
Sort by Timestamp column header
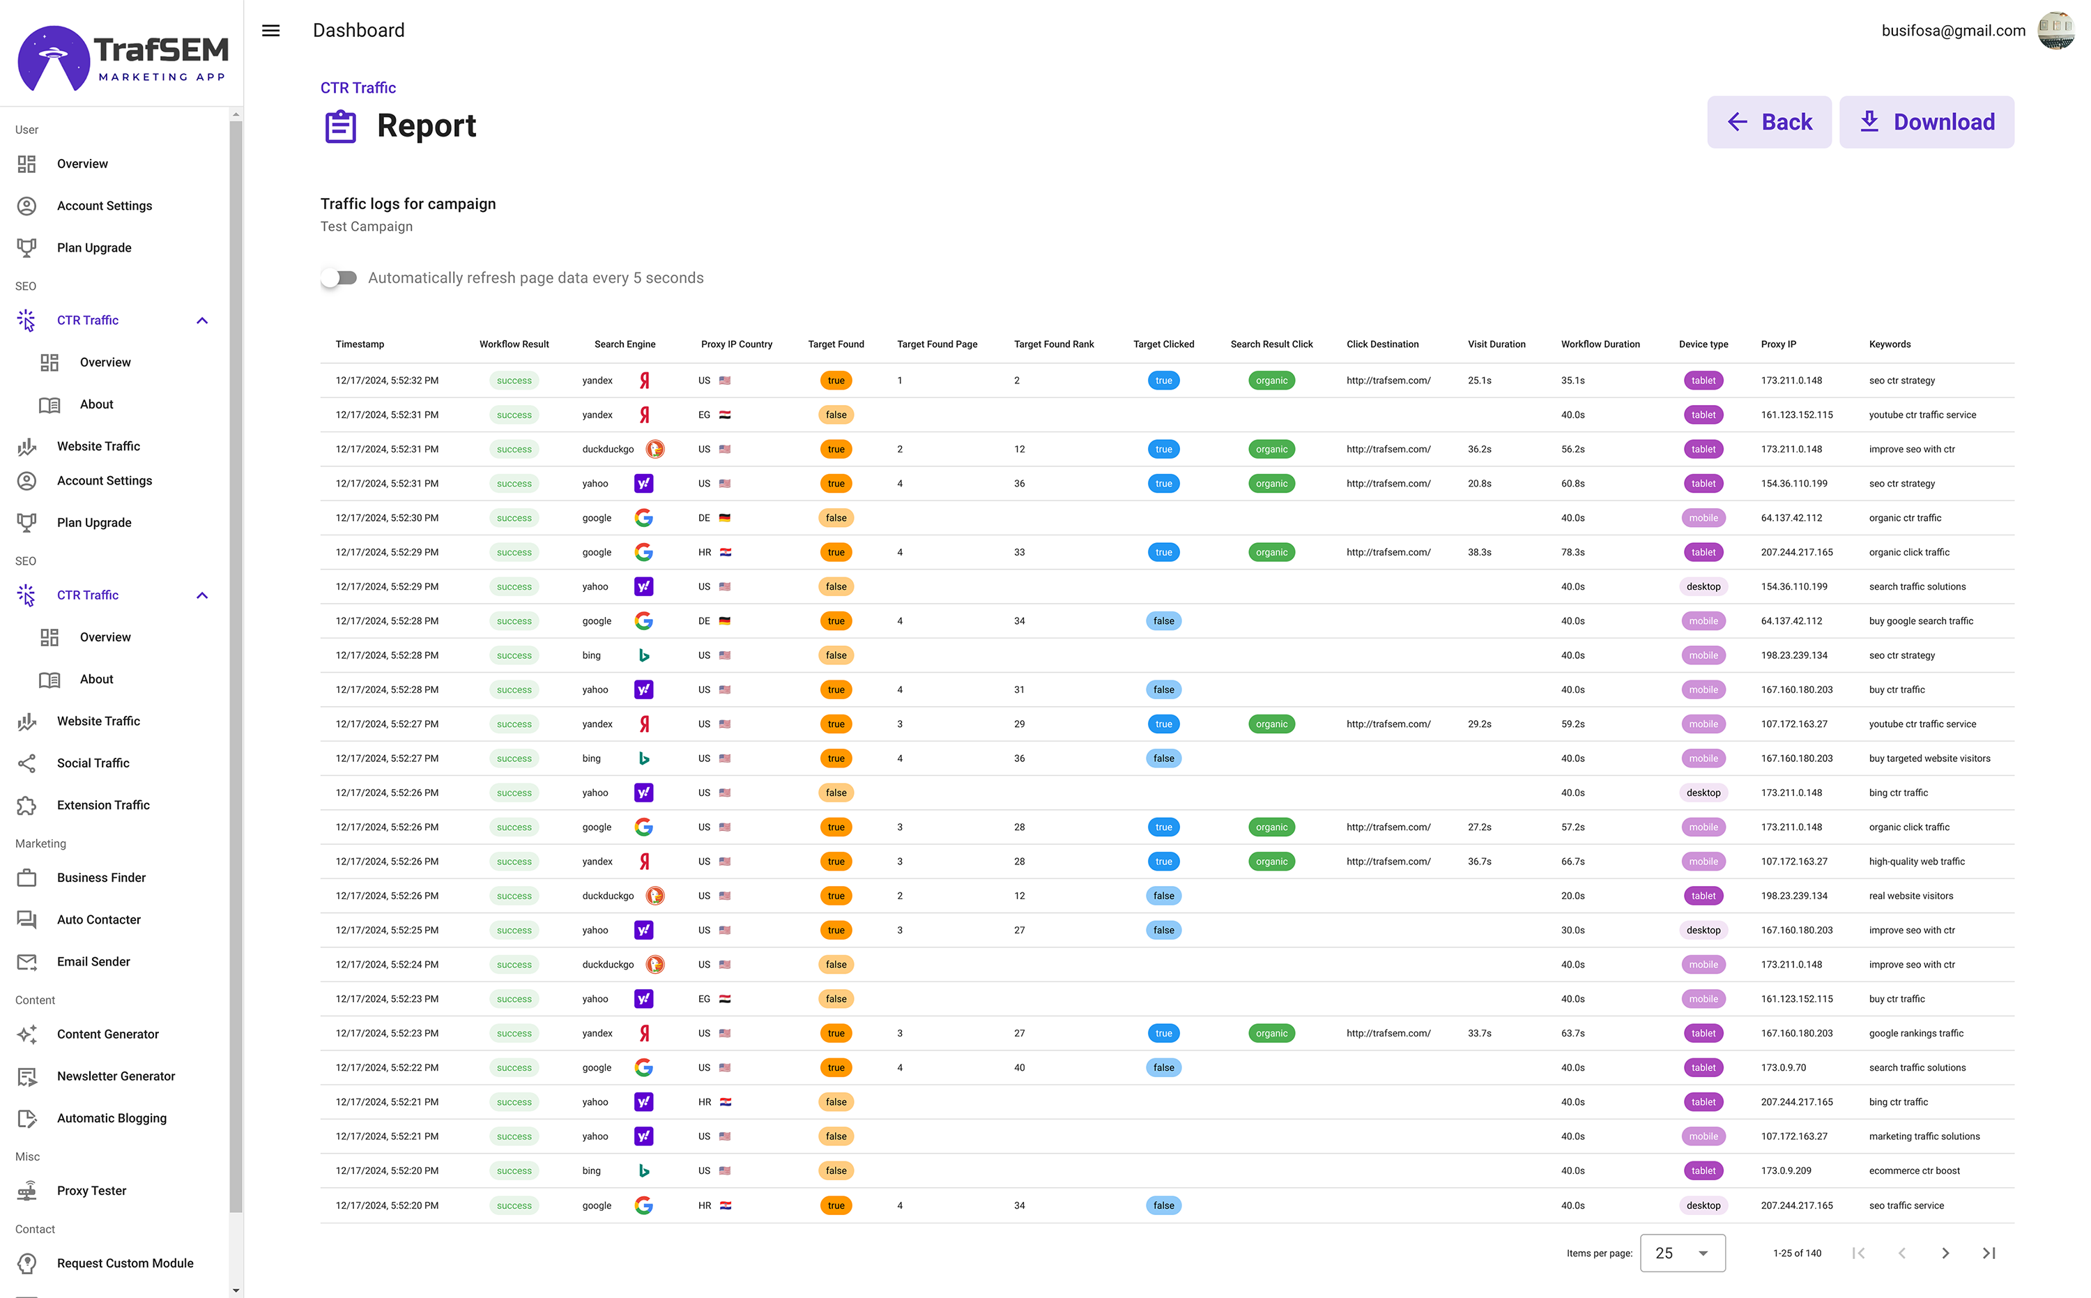[360, 344]
